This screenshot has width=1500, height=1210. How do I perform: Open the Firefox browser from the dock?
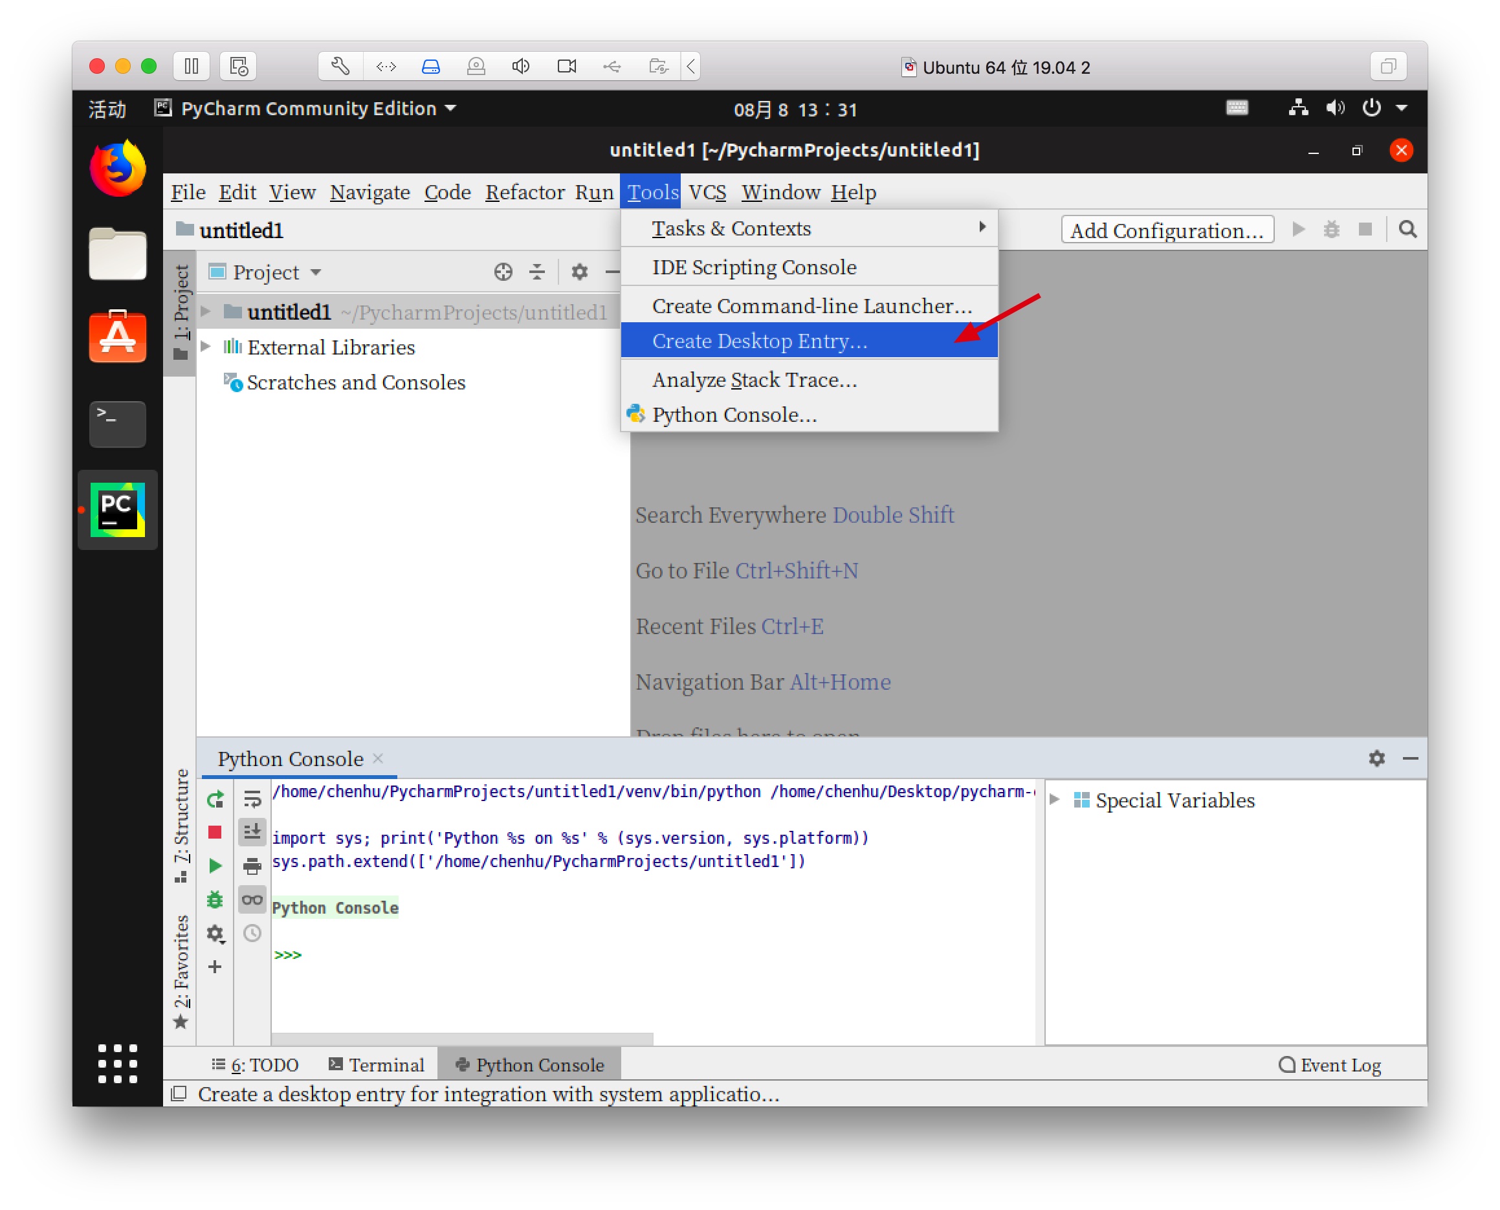(118, 168)
